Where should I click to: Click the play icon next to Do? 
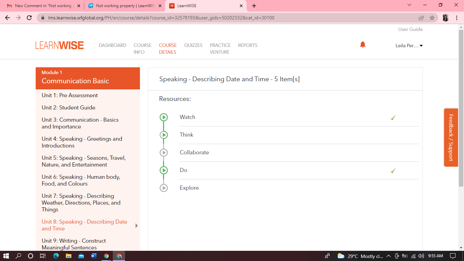tap(164, 170)
